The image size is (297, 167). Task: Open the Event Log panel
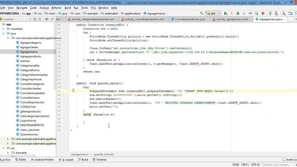pyautogui.click(x=290, y=160)
